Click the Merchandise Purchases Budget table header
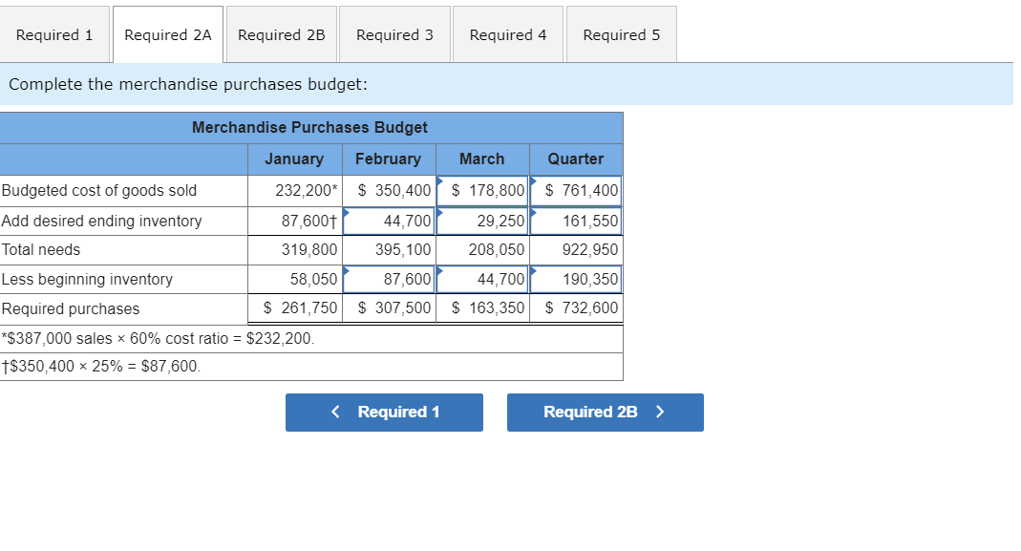The image size is (1021, 551). coord(308,127)
